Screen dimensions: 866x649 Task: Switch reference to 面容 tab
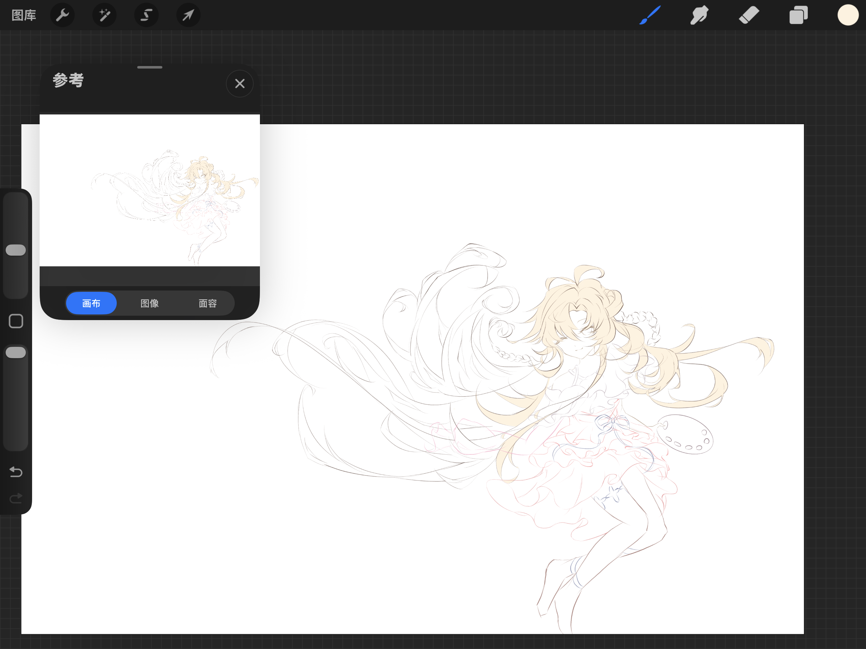(x=207, y=303)
